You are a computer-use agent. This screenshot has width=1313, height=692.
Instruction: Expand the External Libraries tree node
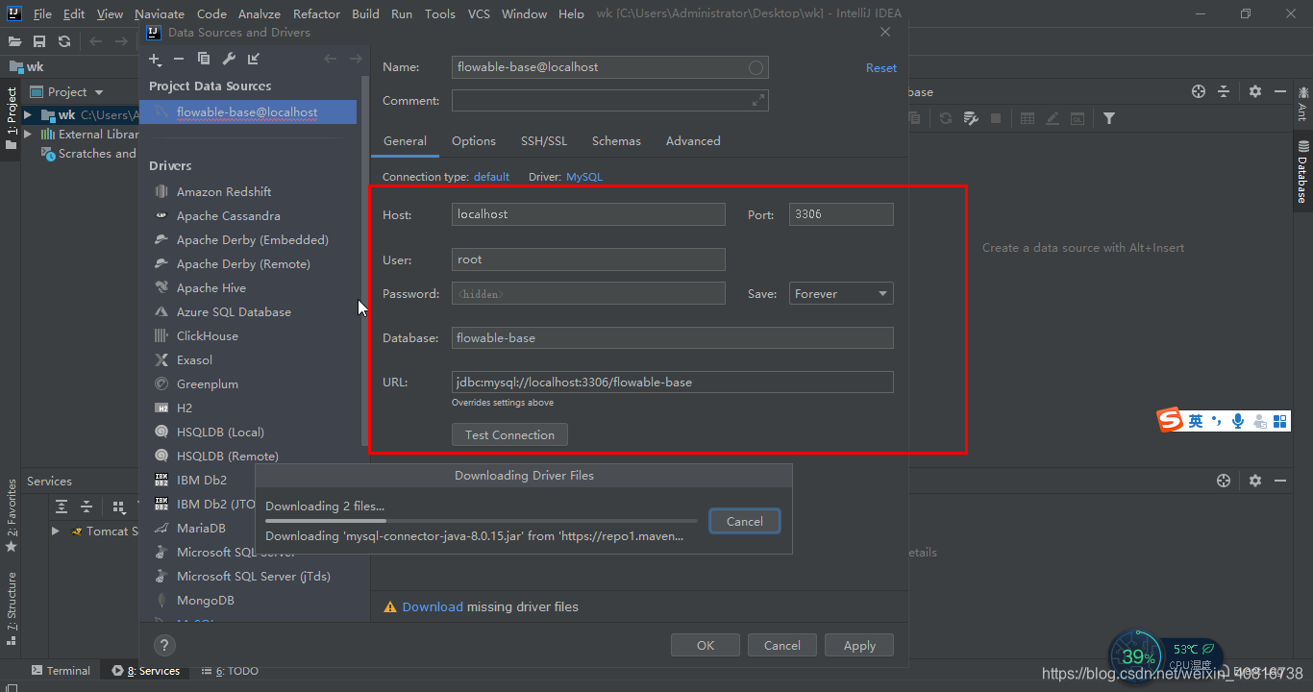(x=28, y=135)
